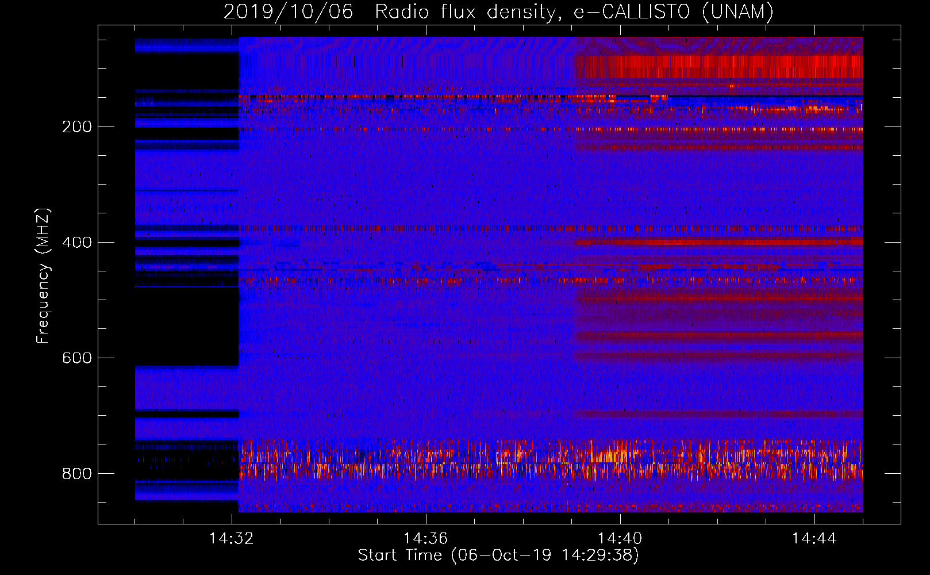930x575 pixels.
Task: Click the "200" frequency tick label
Action: [x=77, y=126]
